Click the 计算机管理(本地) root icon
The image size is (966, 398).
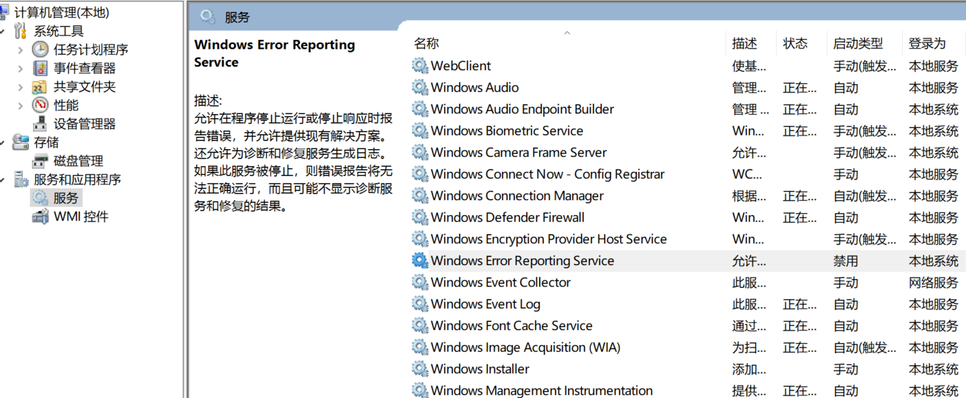tap(4, 12)
